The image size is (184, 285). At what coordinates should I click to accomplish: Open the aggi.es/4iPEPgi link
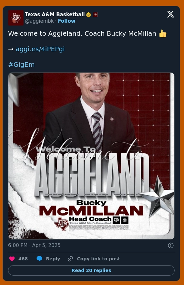pyautogui.click(x=40, y=49)
